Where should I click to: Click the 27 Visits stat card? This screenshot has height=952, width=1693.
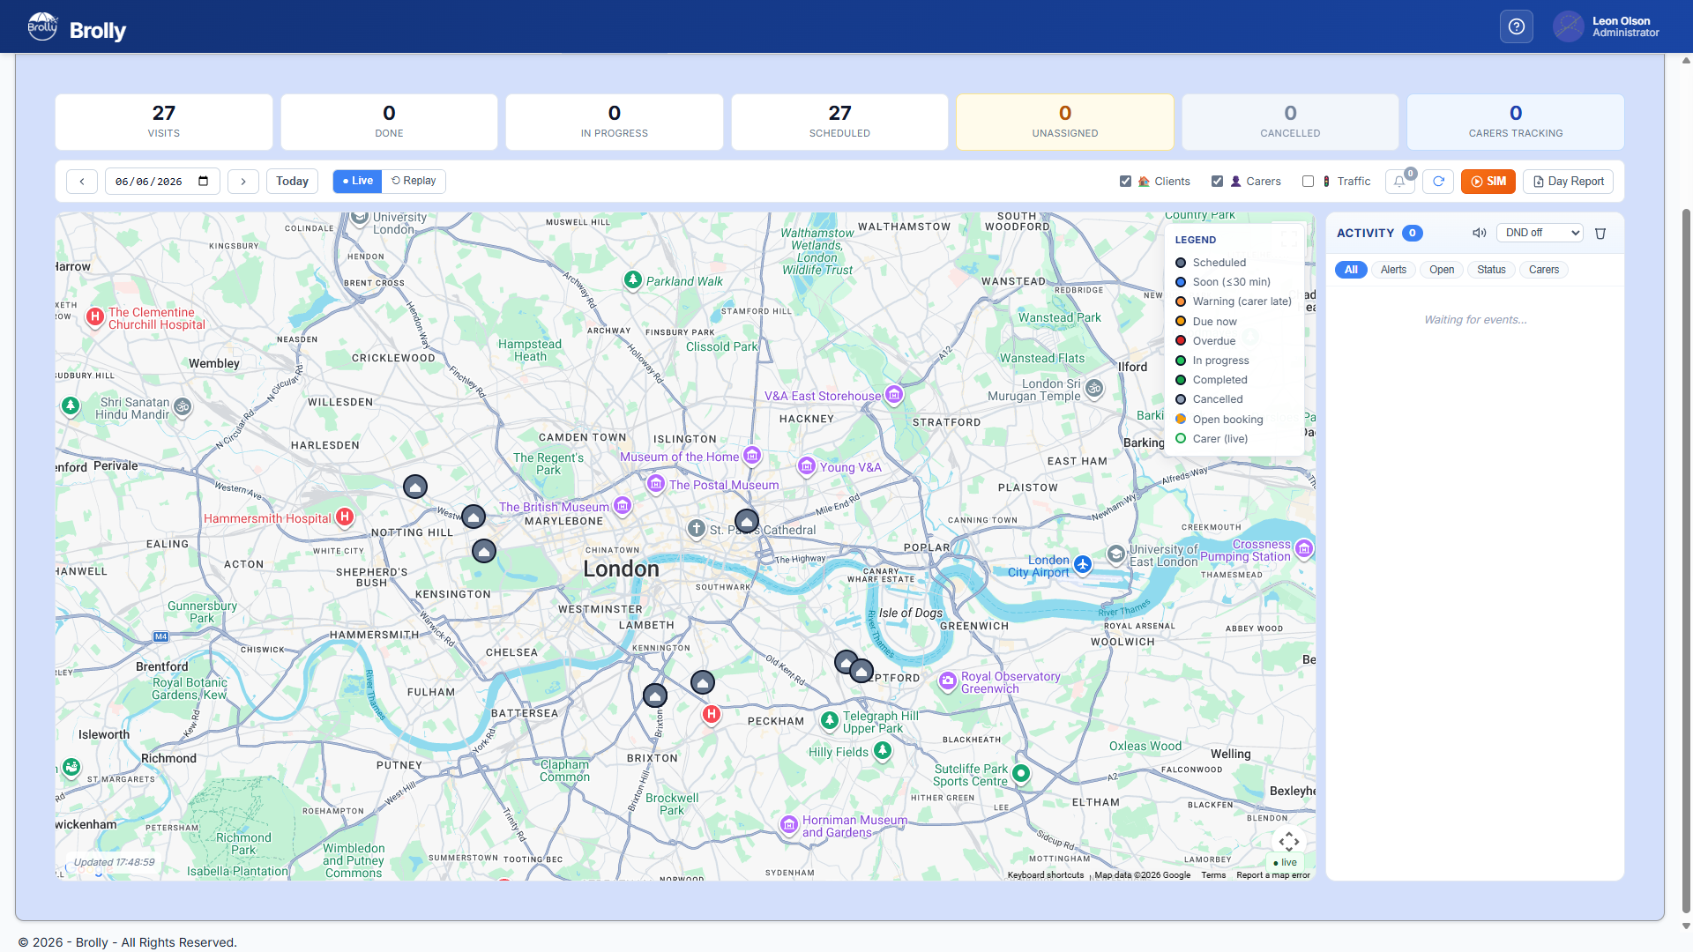pyautogui.click(x=164, y=122)
